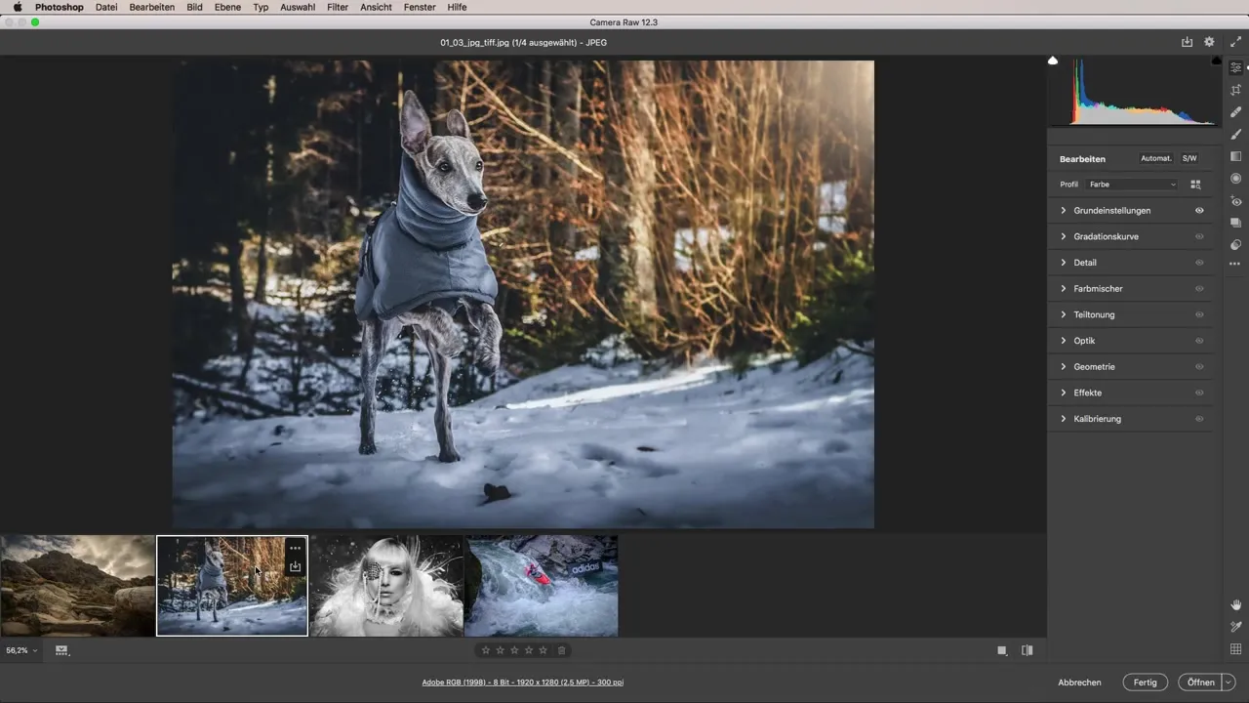The height and width of the screenshot is (703, 1249).
Task: Click the save image icon in header
Action: [x=1187, y=42]
